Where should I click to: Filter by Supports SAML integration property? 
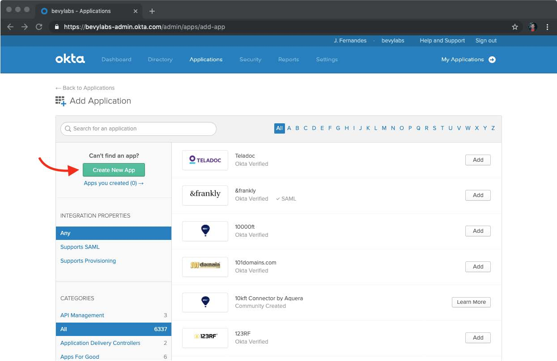80,247
